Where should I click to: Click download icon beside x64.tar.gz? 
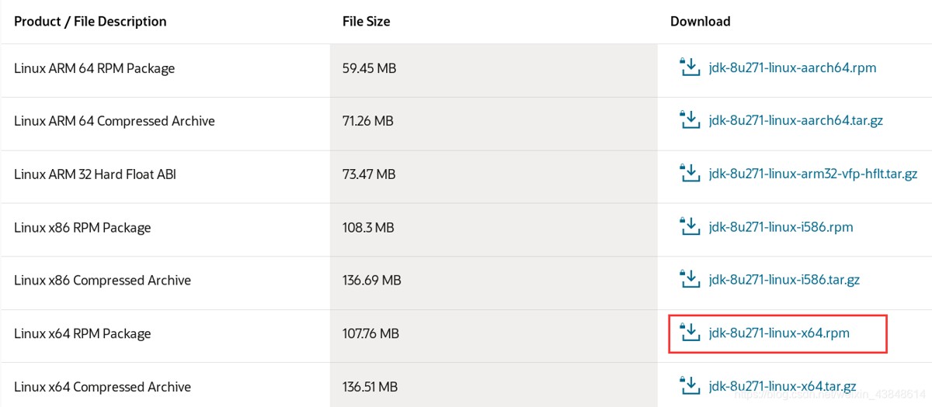pyautogui.click(x=689, y=386)
